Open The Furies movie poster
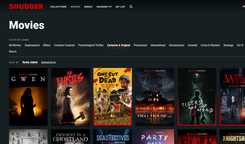Viewport: 245px width, 144px height. (x=70, y=97)
